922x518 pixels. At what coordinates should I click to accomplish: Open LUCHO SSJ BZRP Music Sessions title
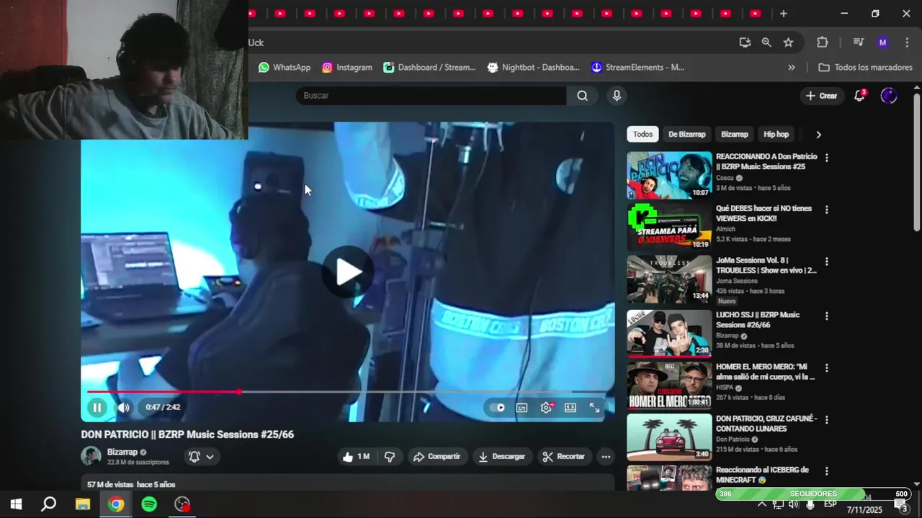758,320
